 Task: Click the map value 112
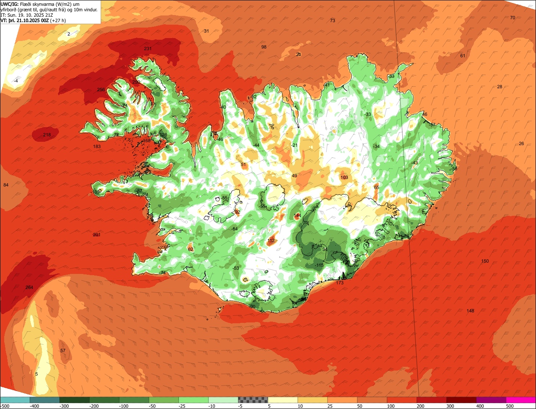[x=271, y=240]
